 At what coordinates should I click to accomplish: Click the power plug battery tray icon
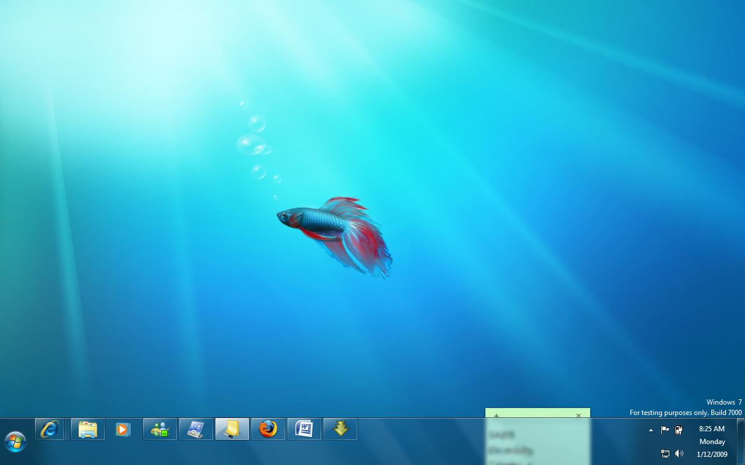679,430
